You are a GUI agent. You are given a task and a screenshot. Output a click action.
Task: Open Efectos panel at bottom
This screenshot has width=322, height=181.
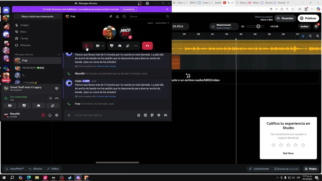(x=35, y=169)
